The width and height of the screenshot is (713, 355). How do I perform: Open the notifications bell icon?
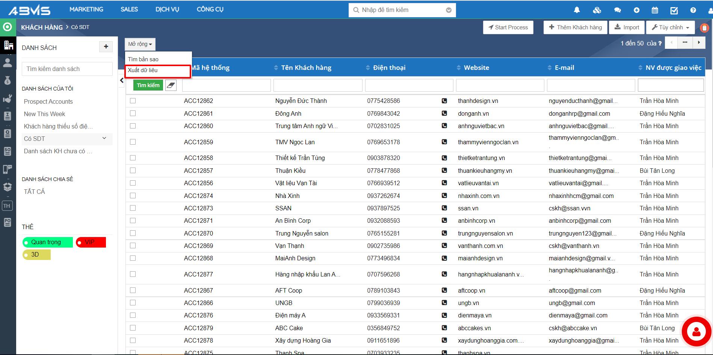(x=577, y=10)
